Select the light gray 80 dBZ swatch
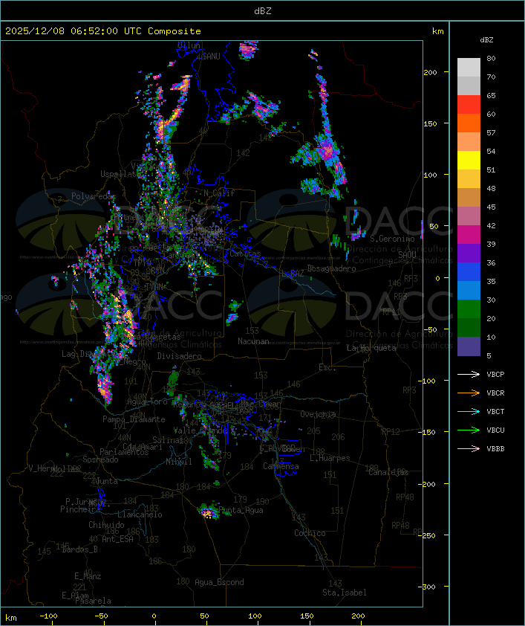525x626 pixels. (469, 67)
